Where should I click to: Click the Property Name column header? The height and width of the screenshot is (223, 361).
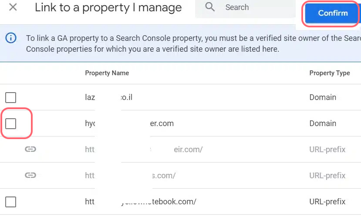pyautogui.click(x=107, y=73)
